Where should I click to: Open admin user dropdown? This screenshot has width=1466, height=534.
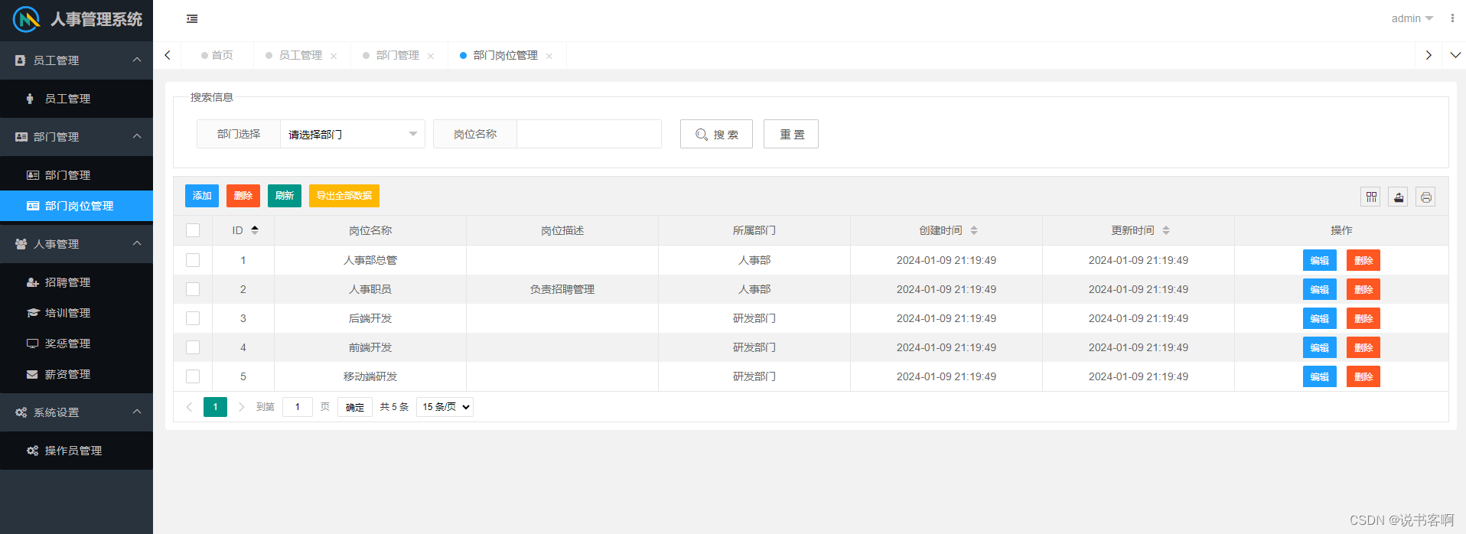coord(1412,18)
